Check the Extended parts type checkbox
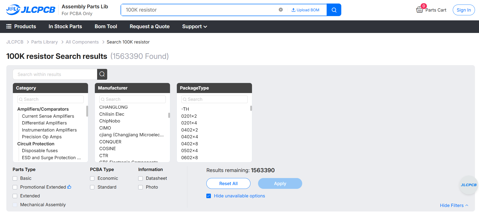The image size is (479, 215). pos(15,196)
